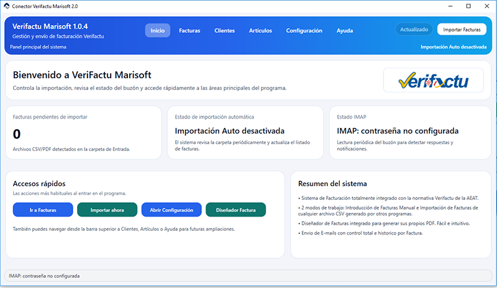Click the status bar IMAP message
Viewport: 497px width, 288px height.
[x=44, y=276]
